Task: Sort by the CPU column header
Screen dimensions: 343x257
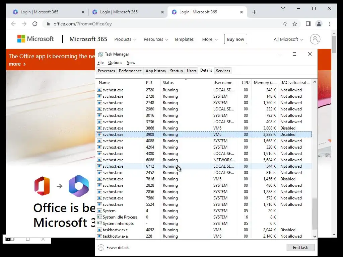Action: 245,83
